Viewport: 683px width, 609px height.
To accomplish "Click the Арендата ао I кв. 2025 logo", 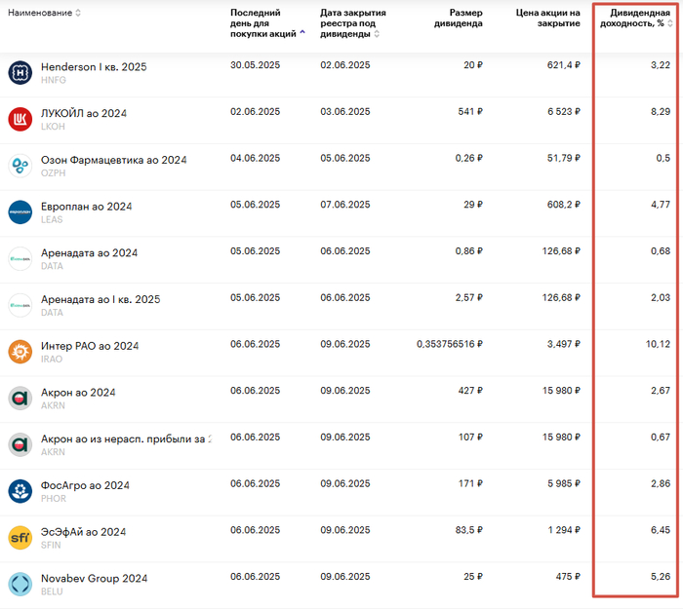I will click(x=20, y=305).
